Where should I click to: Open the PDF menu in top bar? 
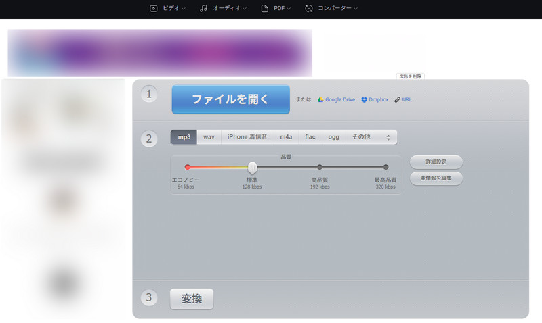pyautogui.click(x=276, y=8)
